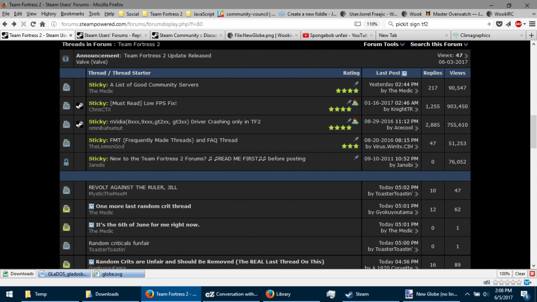Open announcement views arrow next to 47
The width and height of the screenshot is (537, 302).
click(x=466, y=56)
